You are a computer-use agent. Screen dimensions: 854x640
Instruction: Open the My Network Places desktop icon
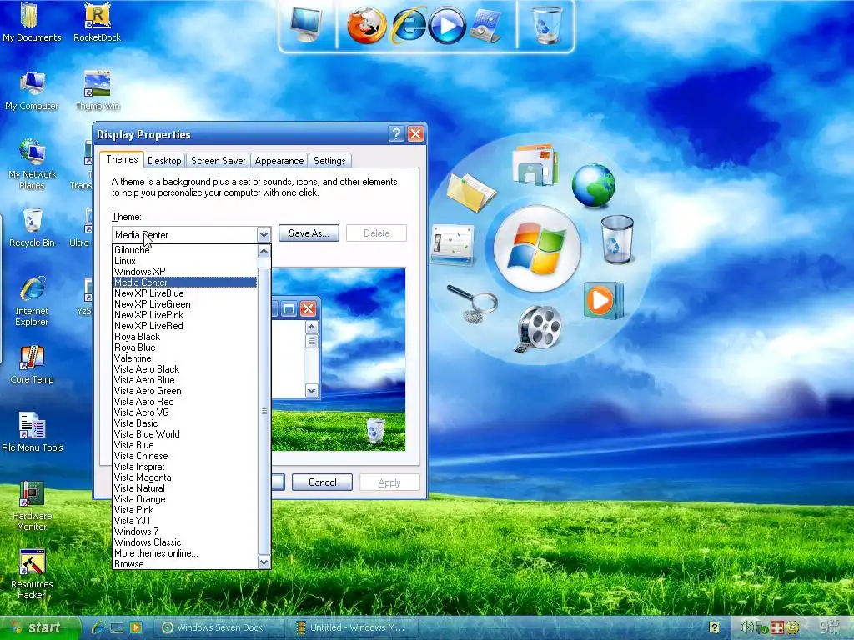(x=33, y=164)
